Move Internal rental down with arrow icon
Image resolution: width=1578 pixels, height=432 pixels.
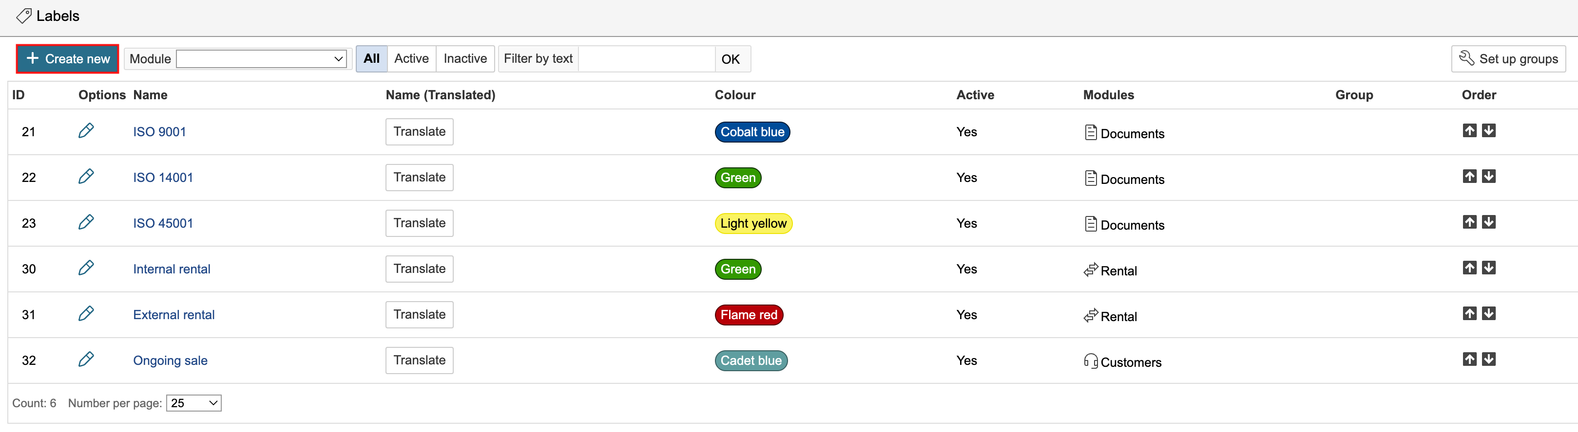tap(1488, 268)
